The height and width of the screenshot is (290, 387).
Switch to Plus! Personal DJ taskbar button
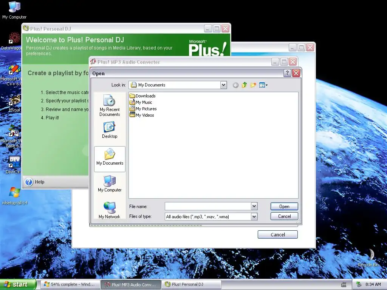click(x=191, y=284)
